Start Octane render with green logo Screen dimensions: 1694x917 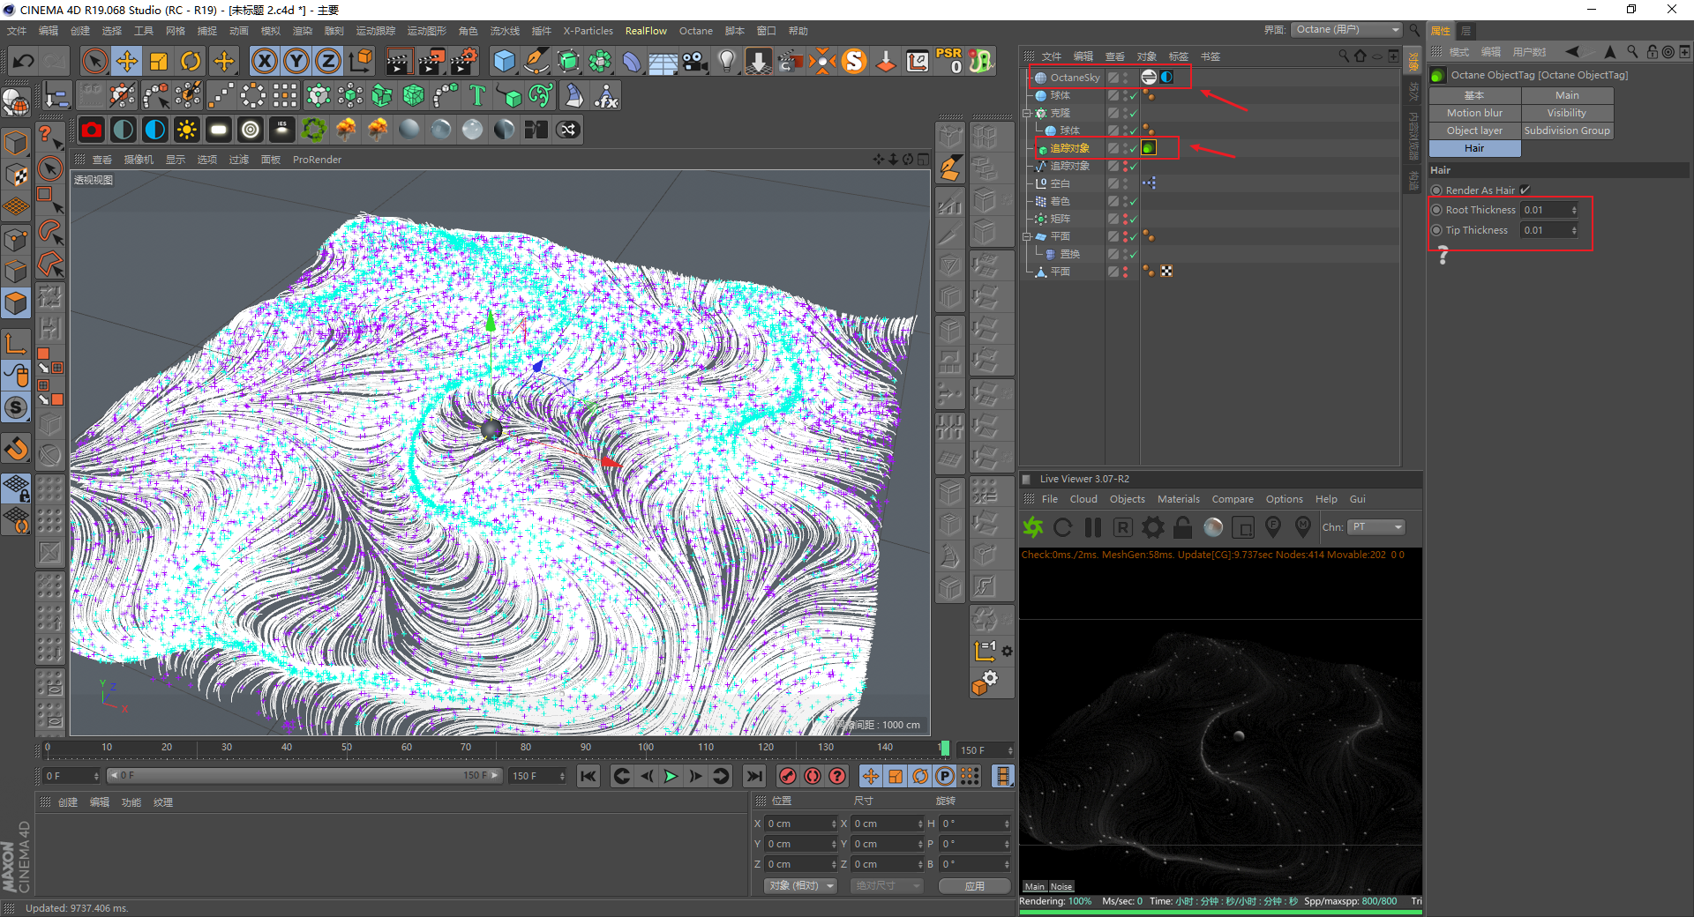(x=1032, y=527)
